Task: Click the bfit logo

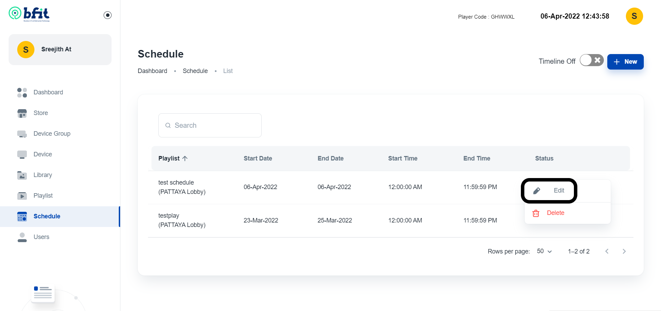Action: [x=29, y=14]
